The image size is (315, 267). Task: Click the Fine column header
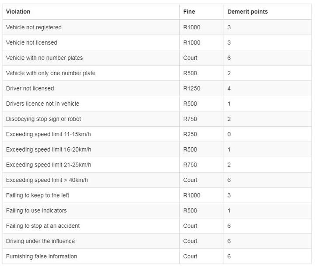coord(189,12)
